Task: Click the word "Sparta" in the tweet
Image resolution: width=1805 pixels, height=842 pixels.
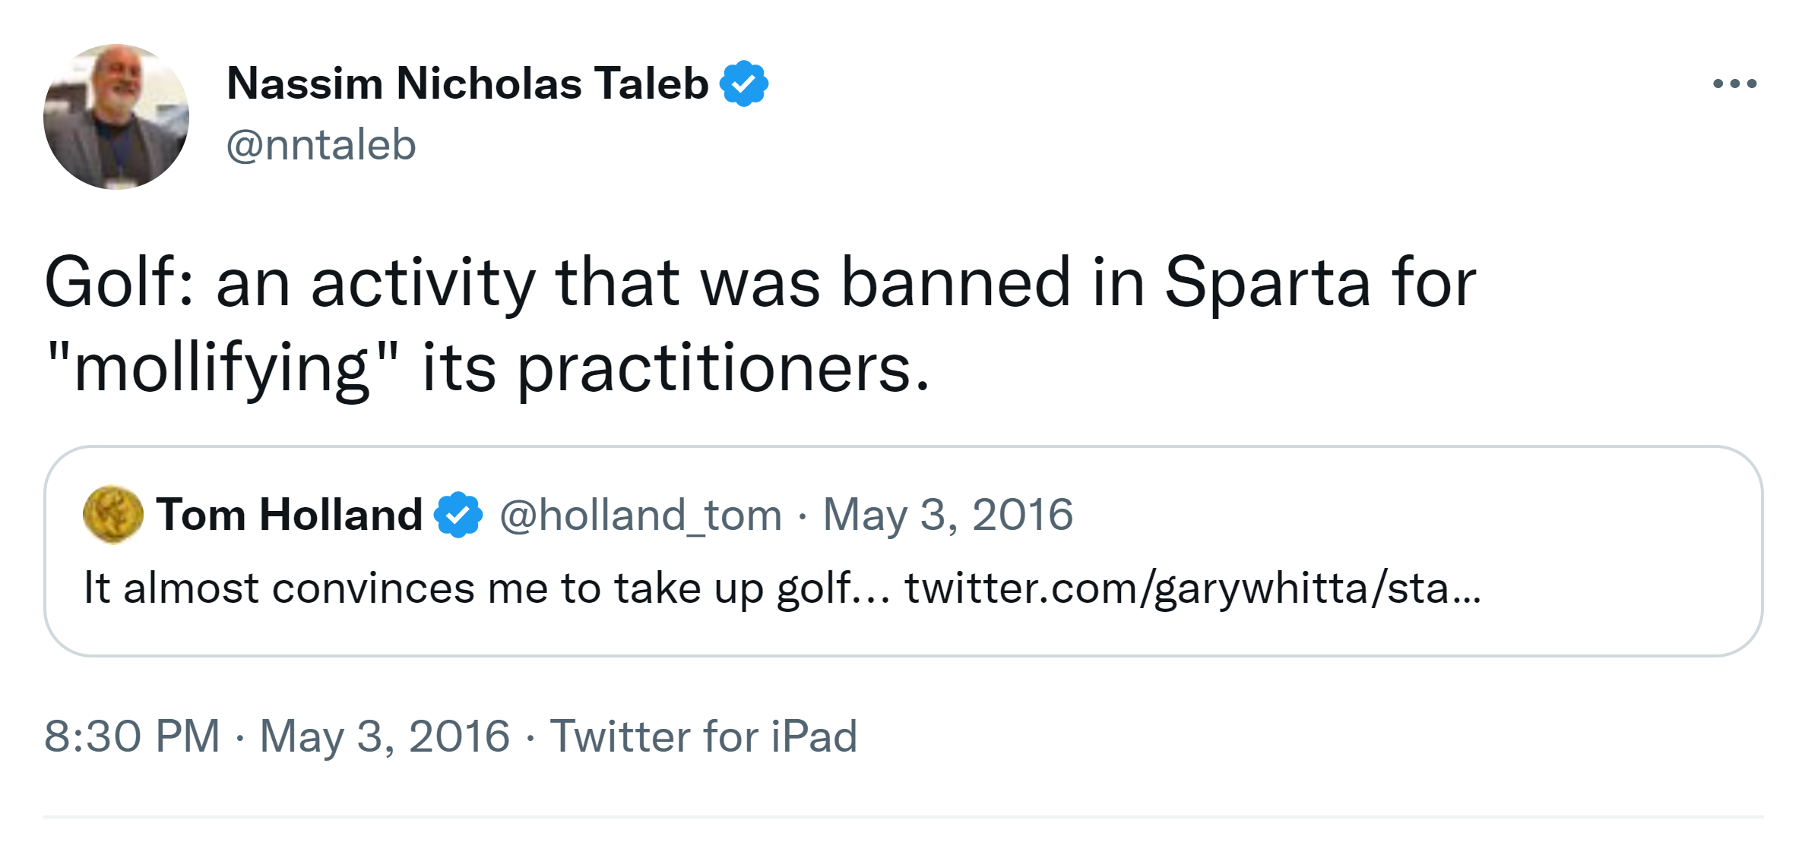Action: click(x=1267, y=282)
